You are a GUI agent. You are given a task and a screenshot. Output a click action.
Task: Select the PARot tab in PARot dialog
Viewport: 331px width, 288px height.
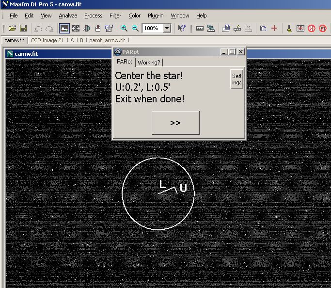pos(125,62)
